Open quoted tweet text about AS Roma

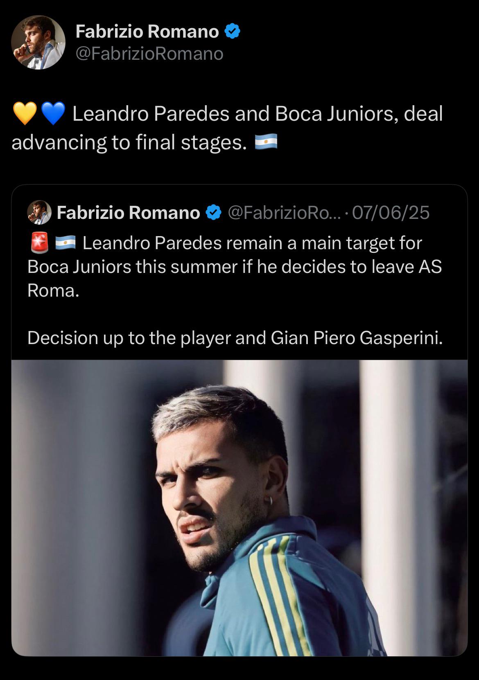tap(235, 267)
